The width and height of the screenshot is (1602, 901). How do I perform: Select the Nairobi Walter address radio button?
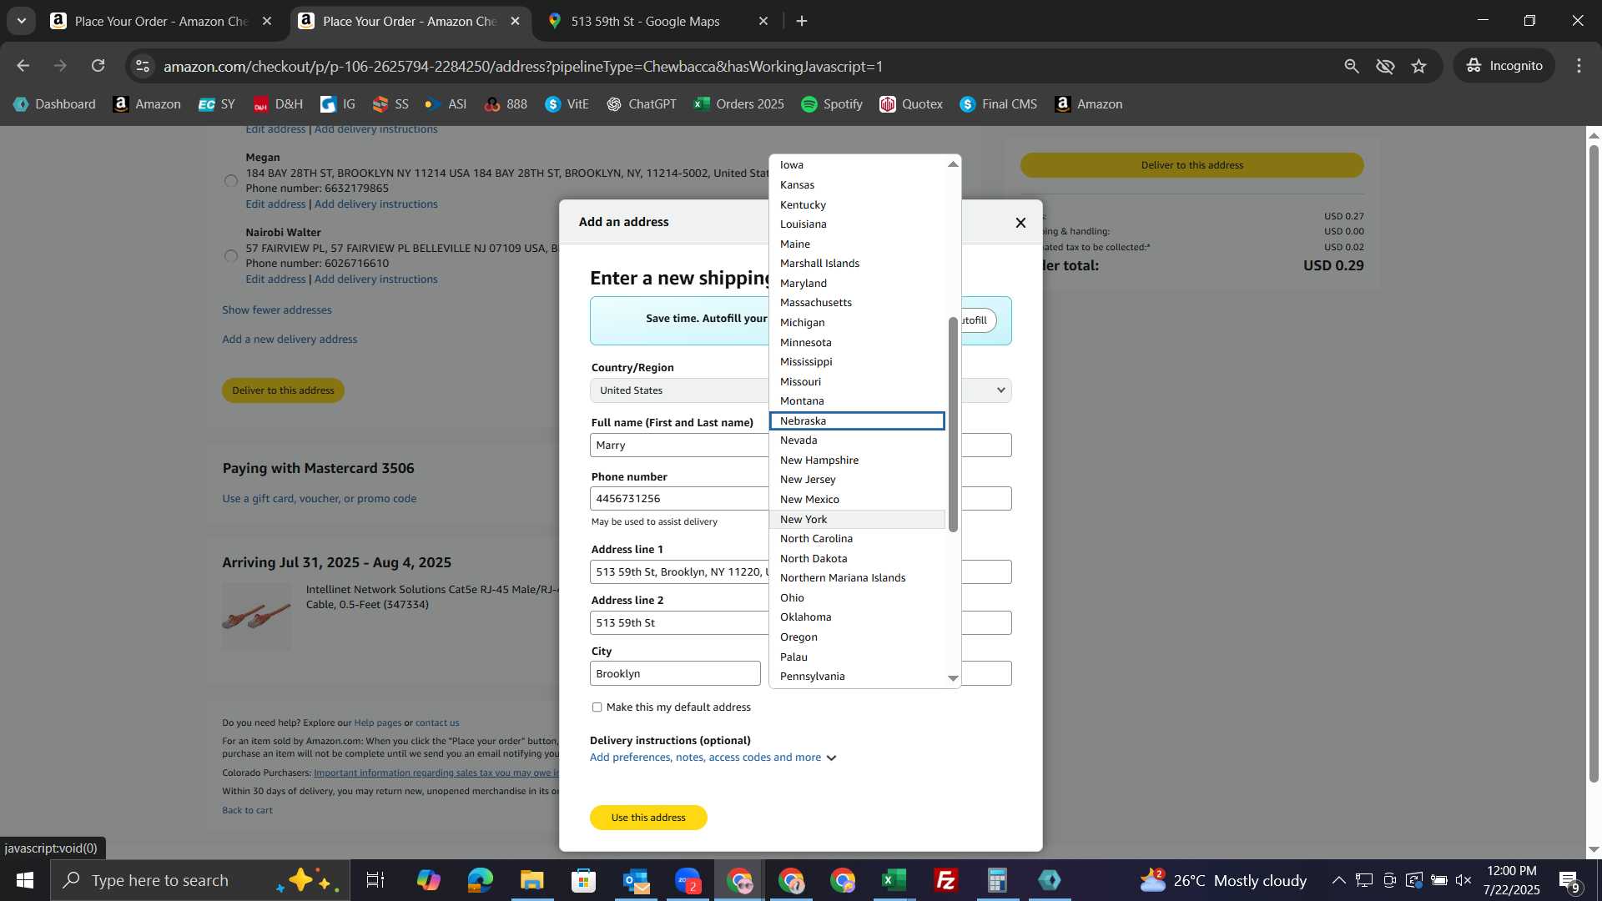click(231, 256)
